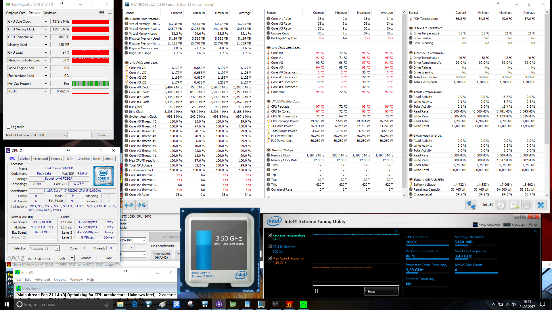552x310 pixels.
Task: Click GPU-Z screenshot camera icon
Action: click(102, 12)
